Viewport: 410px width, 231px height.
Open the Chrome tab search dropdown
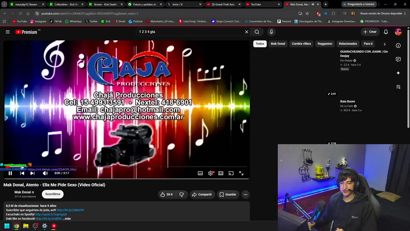[x=4, y=4]
